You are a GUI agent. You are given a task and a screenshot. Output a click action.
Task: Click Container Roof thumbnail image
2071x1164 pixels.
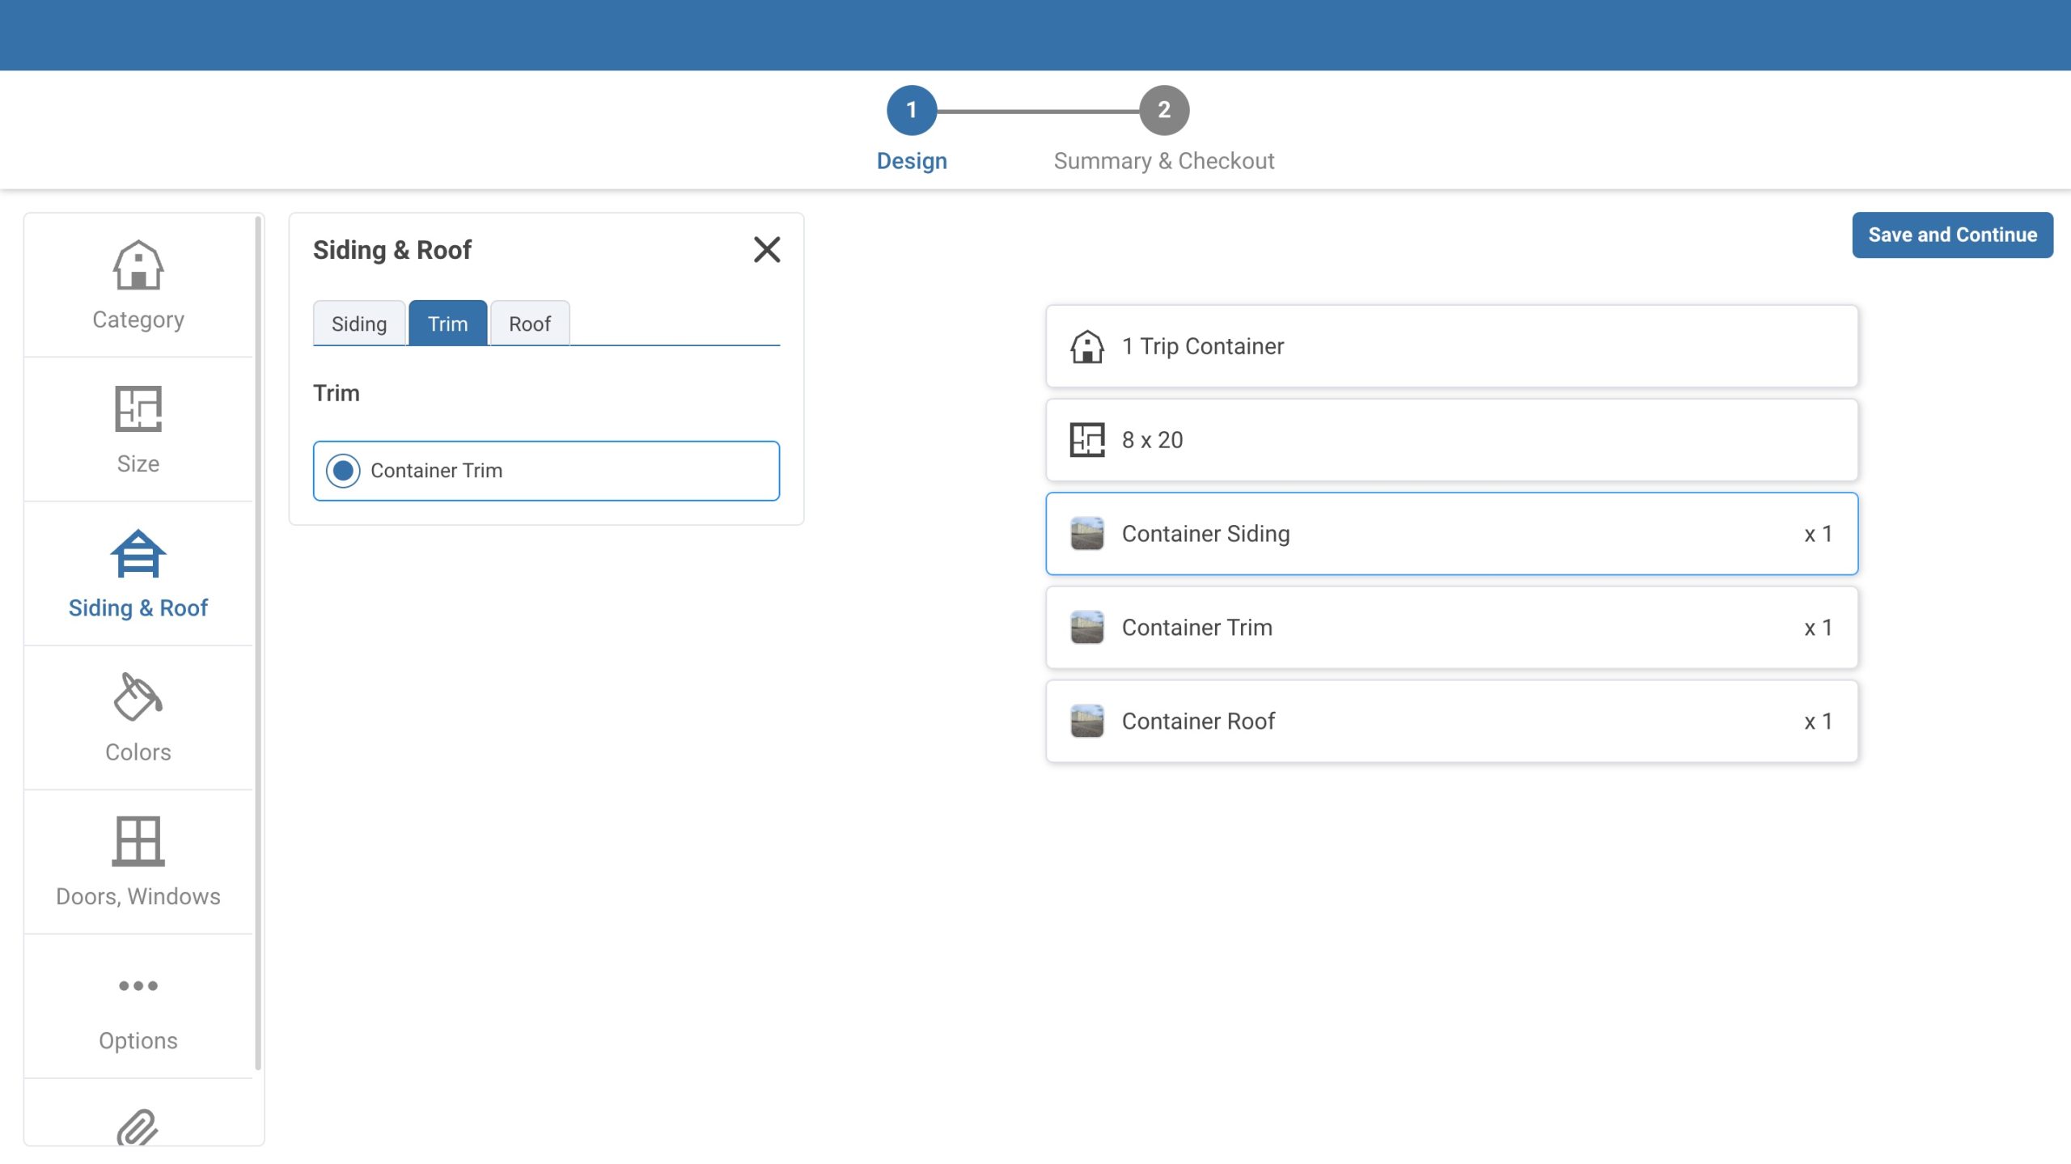(x=1086, y=721)
